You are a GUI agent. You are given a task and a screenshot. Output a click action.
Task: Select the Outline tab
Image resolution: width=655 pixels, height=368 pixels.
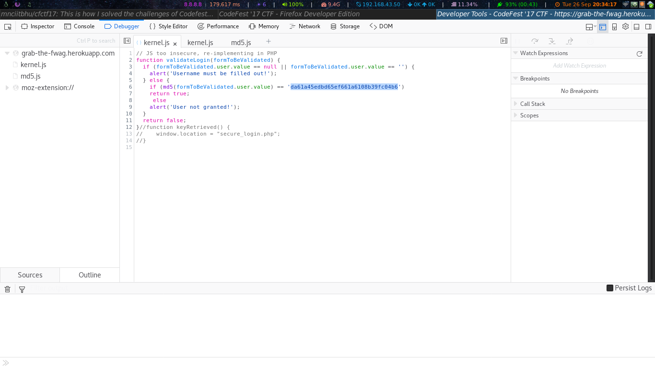pos(90,275)
